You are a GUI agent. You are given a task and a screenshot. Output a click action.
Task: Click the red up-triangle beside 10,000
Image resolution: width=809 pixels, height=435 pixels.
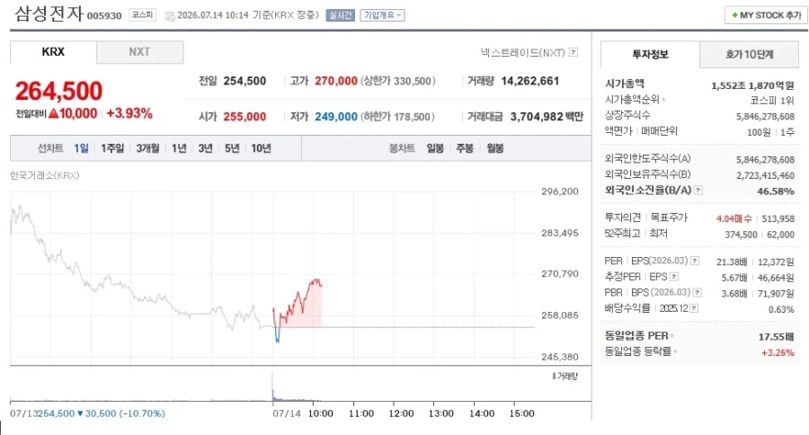53,113
